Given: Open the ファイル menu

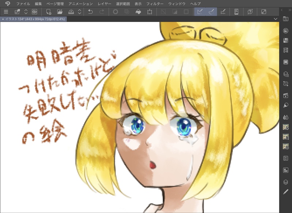Looking at the screenshot, I should click(x=23, y=4).
